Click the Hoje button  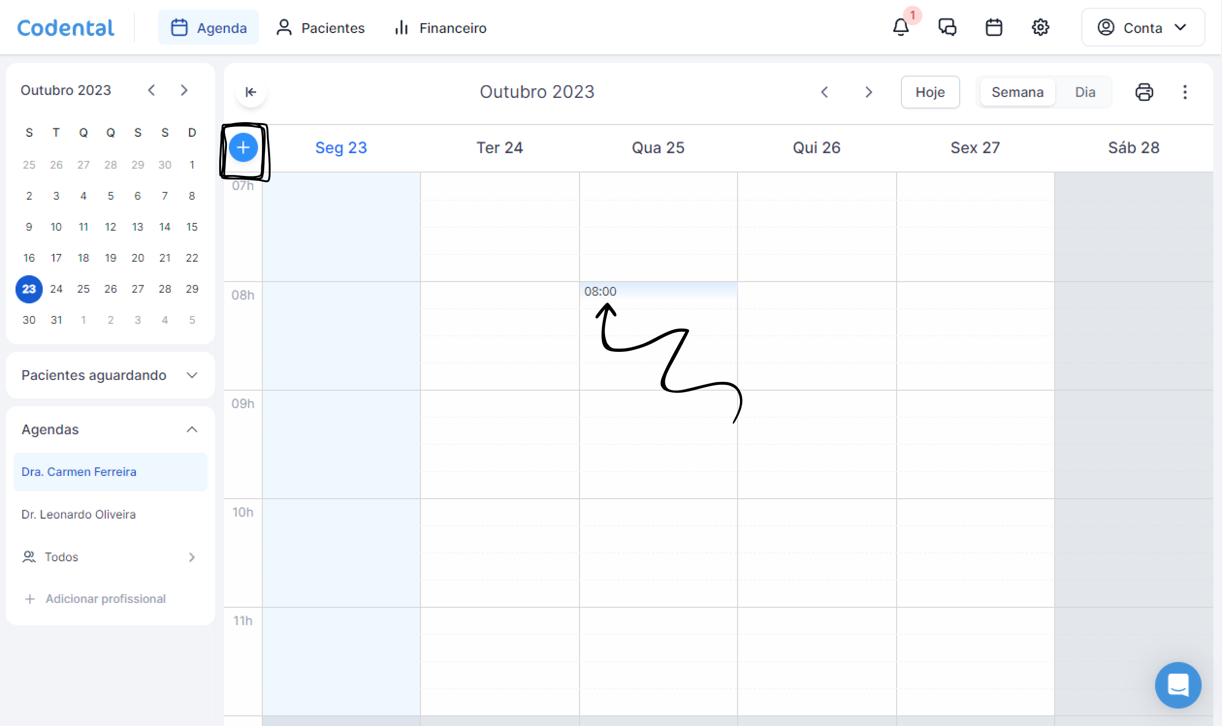[930, 92]
